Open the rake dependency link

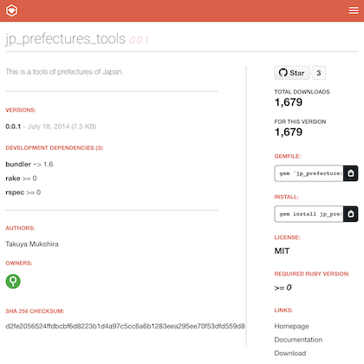[13, 179]
